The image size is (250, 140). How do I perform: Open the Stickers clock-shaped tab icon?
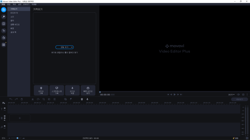click(4, 38)
